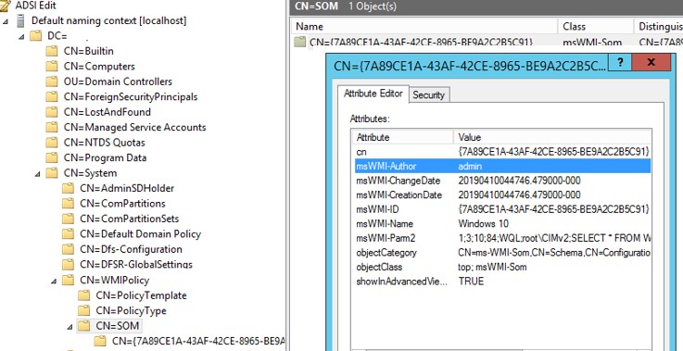Select the msWMI-Parm2 attribute row
Viewport: 683px width, 351px height.
[x=502, y=238]
